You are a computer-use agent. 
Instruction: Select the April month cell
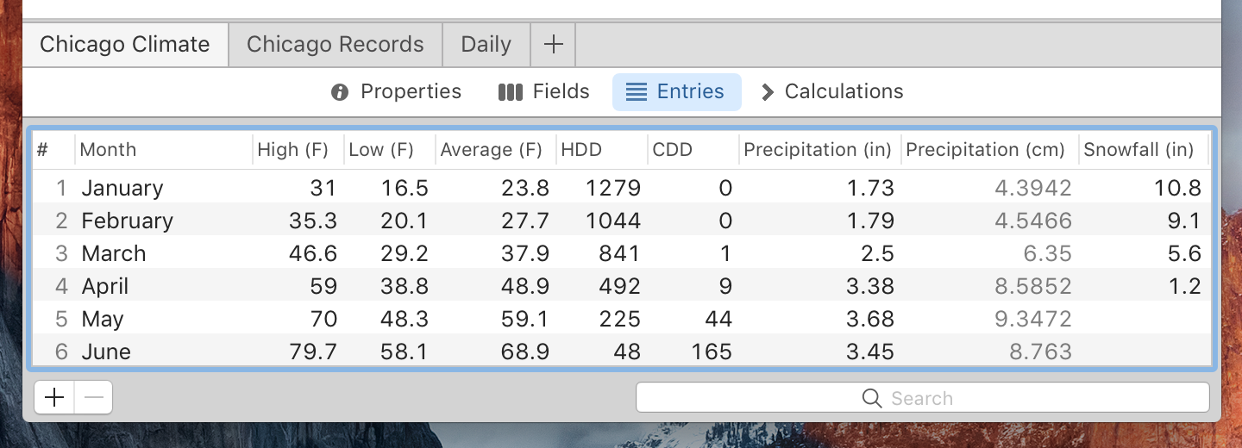tap(105, 286)
